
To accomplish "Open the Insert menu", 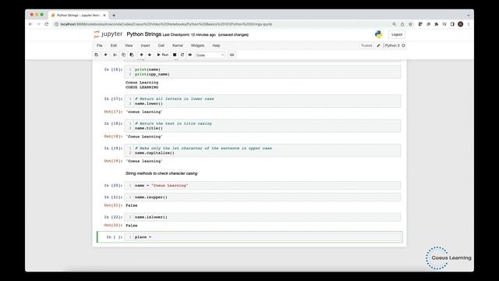I will click(145, 45).
